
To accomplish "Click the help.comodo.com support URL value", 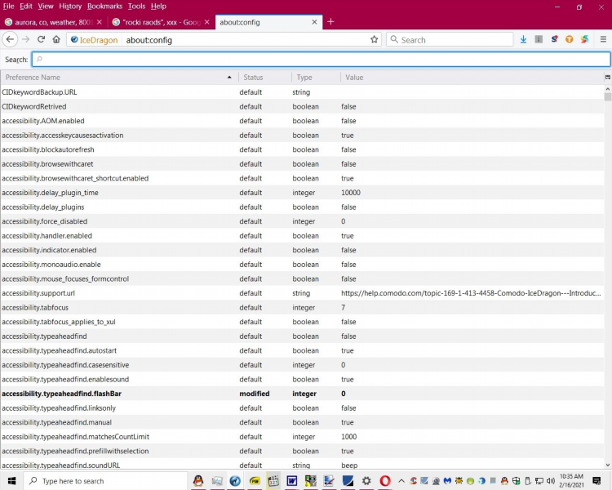I will 471,293.
